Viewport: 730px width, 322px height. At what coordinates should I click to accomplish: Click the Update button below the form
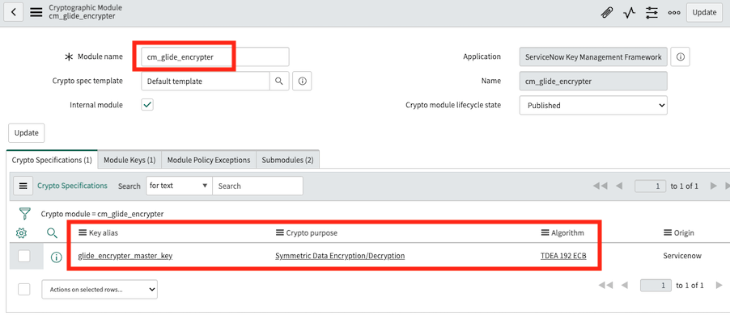(x=26, y=132)
